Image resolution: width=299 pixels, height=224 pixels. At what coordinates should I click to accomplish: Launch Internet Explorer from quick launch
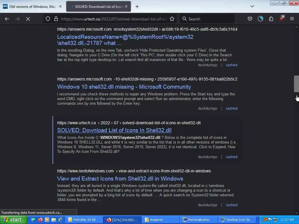pyautogui.click(x=60, y=220)
